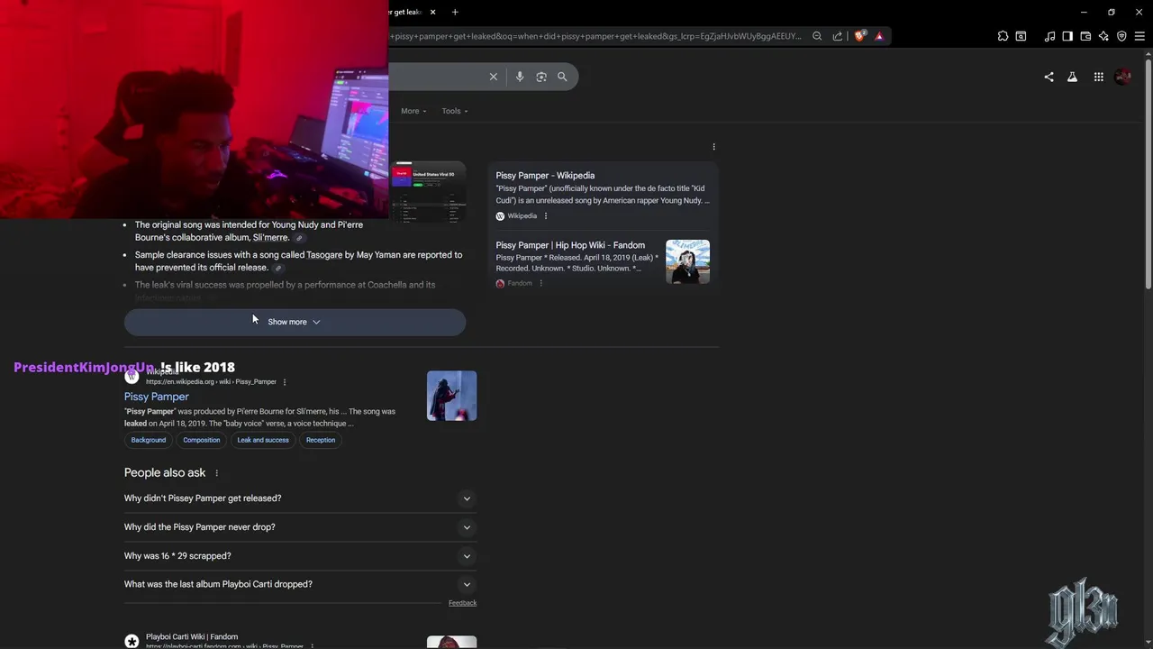Image resolution: width=1153 pixels, height=649 pixels.
Task: Open Brave Shields lion icon
Action: click(859, 36)
